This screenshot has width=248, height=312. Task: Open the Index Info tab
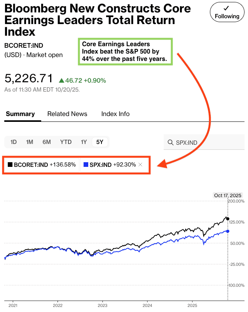115,114
